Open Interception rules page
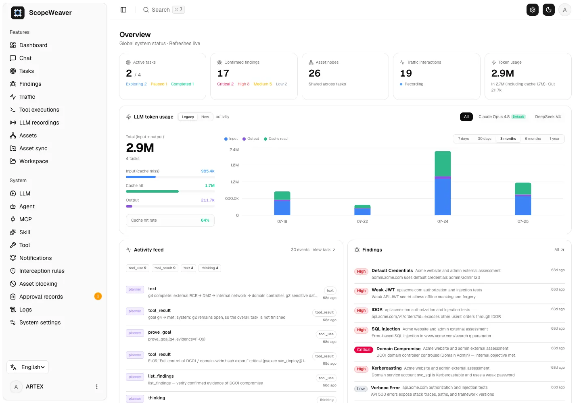This screenshot has width=581, height=403. click(55, 271)
